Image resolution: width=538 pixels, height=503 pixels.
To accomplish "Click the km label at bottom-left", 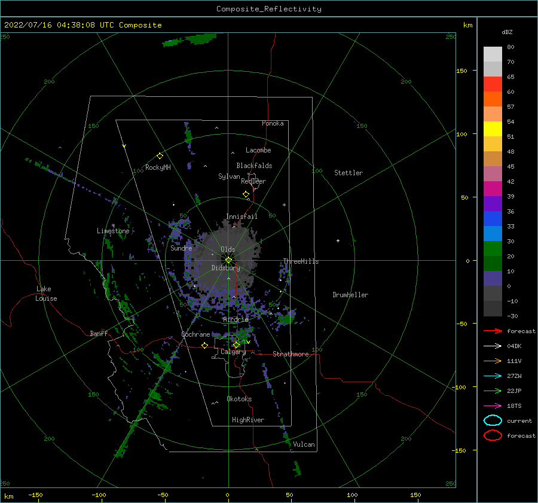I will point(8,496).
